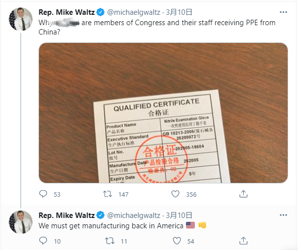Open the second tweet's 3月10日 timestamp
The height and width of the screenshot is (250, 298).
pyautogui.click(x=179, y=215)
